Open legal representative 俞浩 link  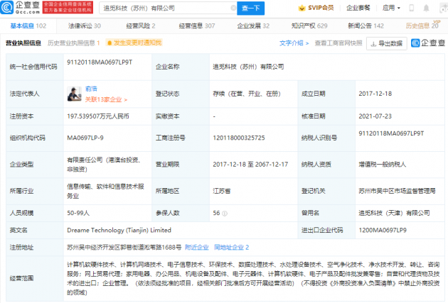point(91,89)
